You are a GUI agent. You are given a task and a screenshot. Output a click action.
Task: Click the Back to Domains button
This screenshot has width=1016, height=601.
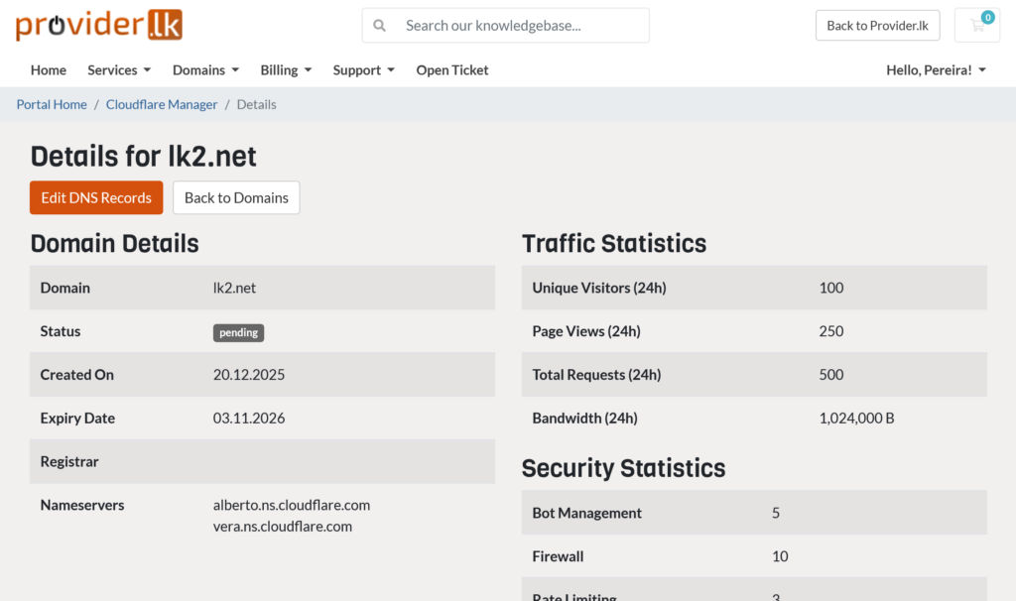[x=235, y=197]
